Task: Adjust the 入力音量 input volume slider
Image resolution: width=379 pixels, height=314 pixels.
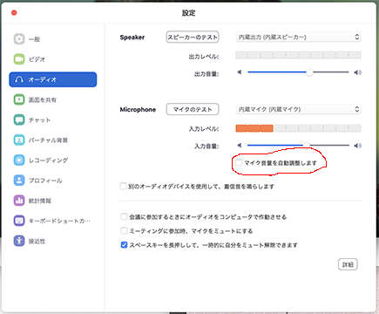Action: tap(306, 145)
